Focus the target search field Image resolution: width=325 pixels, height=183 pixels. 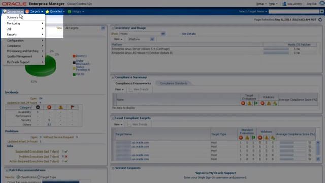294,11
